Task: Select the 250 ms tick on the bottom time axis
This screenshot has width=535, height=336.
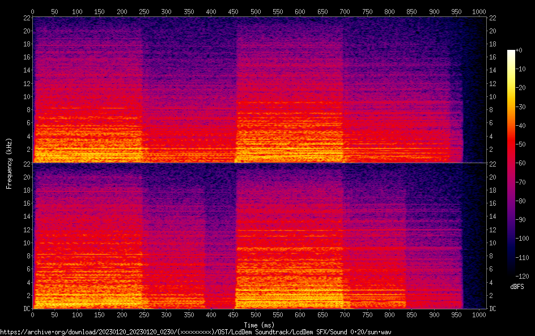Action: tap(144, 315)
